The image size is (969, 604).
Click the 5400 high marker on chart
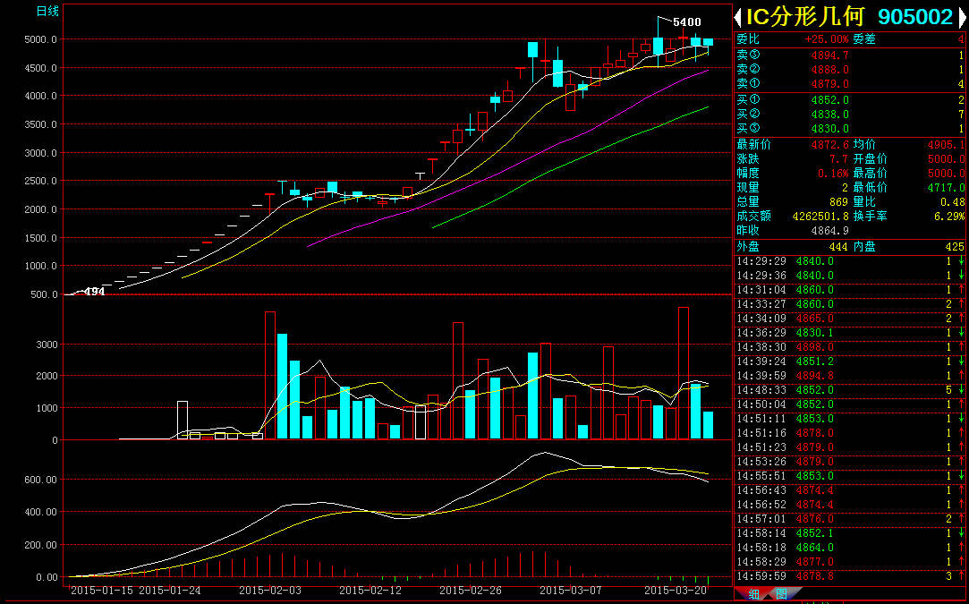click(x=686, y=22)
